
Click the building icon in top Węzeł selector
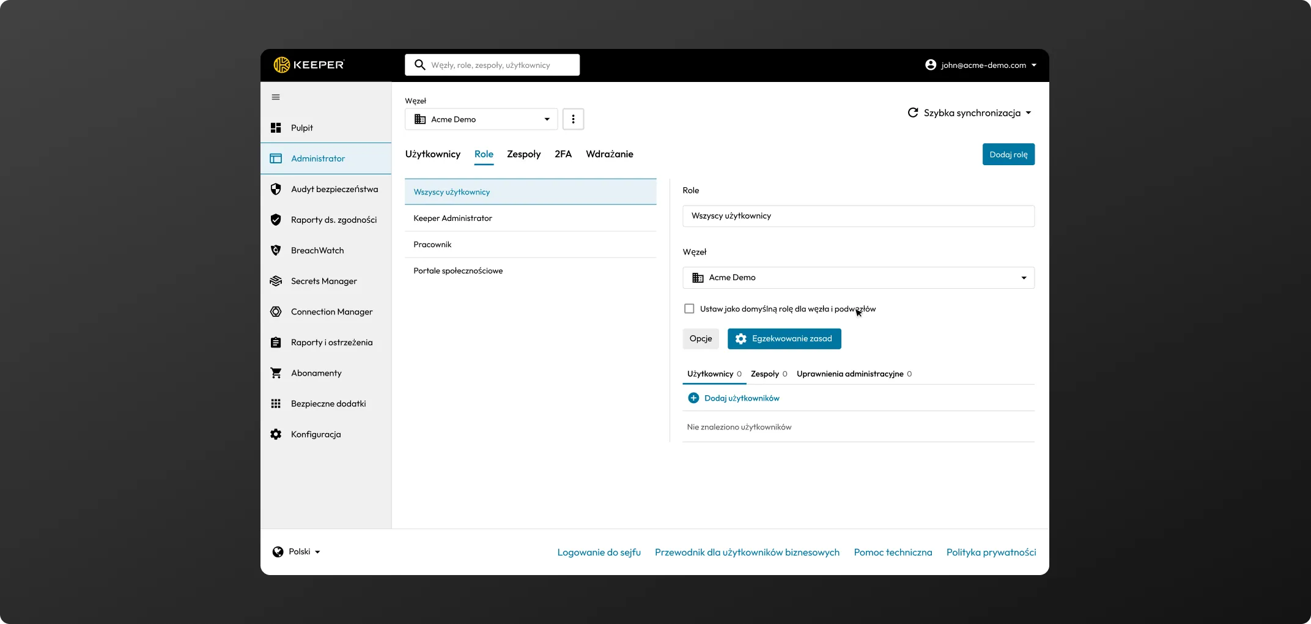point(420,119)
